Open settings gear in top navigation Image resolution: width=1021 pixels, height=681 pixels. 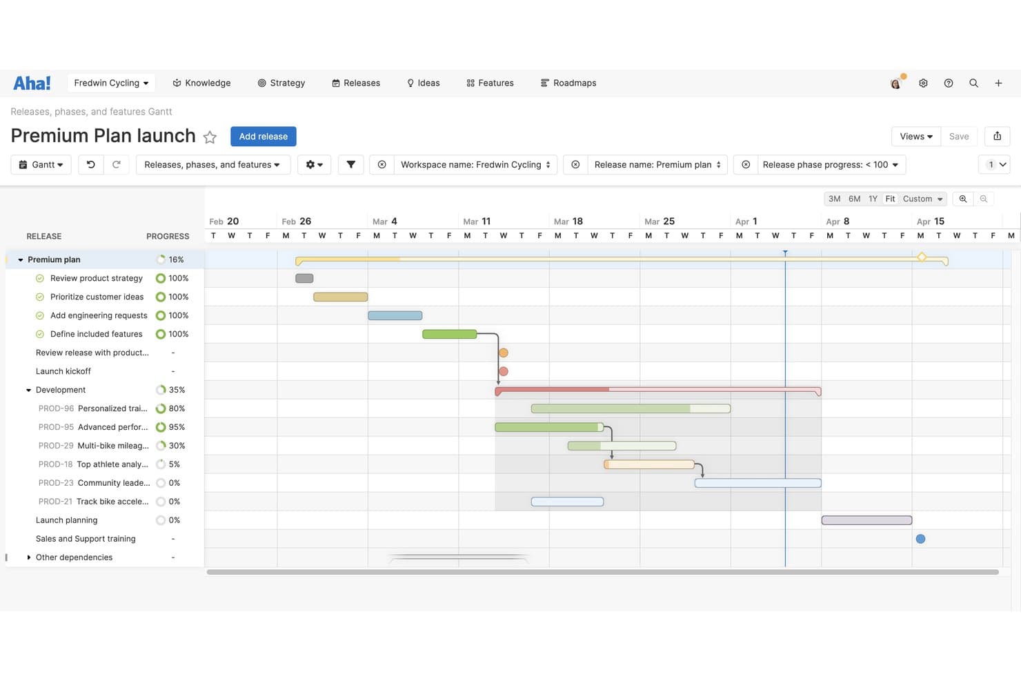(x=923, y=83)
